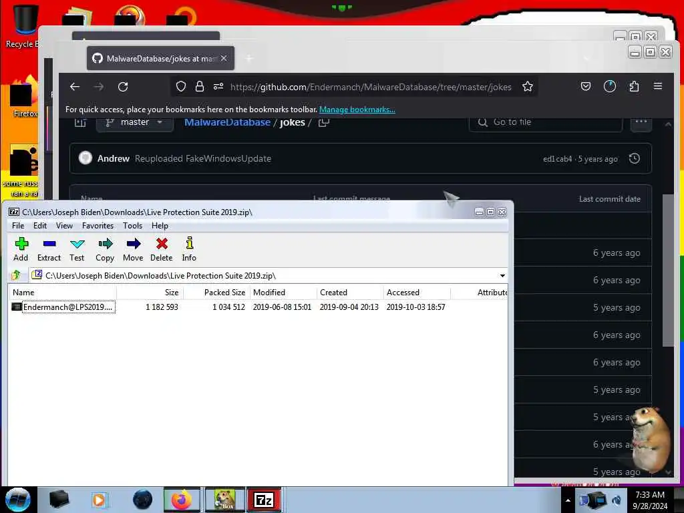
Task: Expand the Firefox list all tabs chevron
Action: pyautogui.click(x=586, y=59)
